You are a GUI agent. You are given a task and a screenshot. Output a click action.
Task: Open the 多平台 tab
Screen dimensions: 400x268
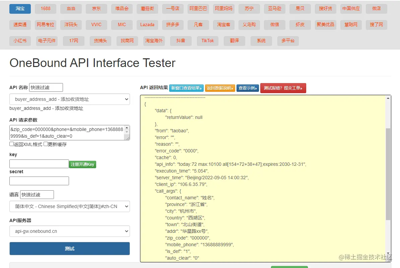coord(288,41)
